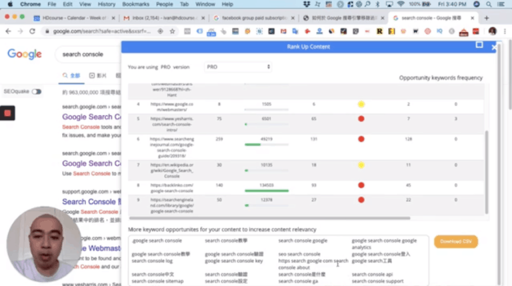Toggle the SEOquake switch
The image size is (512, 286).
pyautogui.click(x=36, y=91)
